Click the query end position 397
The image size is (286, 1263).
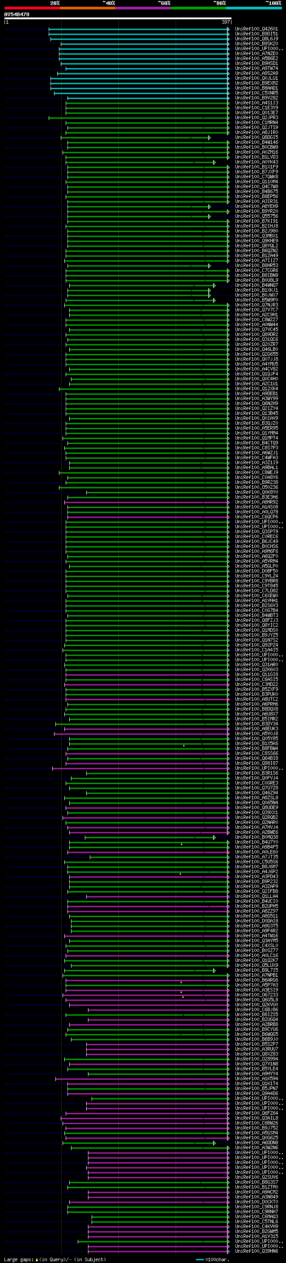pos(225,22)
